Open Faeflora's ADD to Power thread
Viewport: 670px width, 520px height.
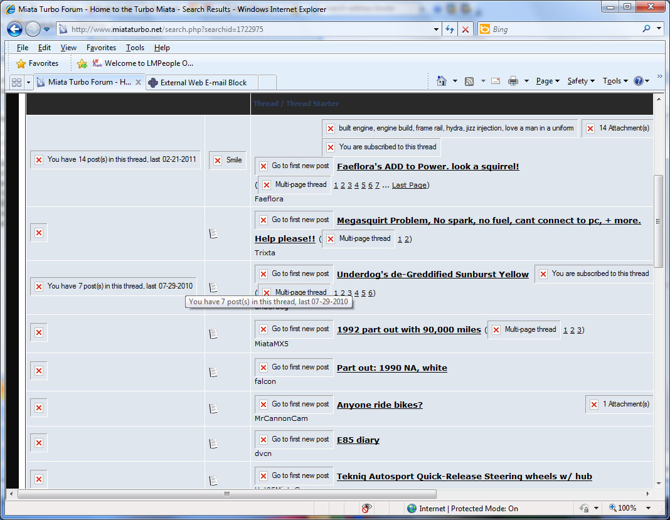coord(428,167)
